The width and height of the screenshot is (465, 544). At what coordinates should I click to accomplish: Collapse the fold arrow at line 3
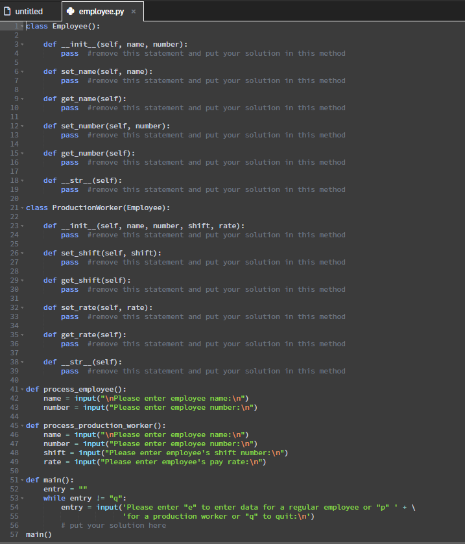click(x=22, y=44)
